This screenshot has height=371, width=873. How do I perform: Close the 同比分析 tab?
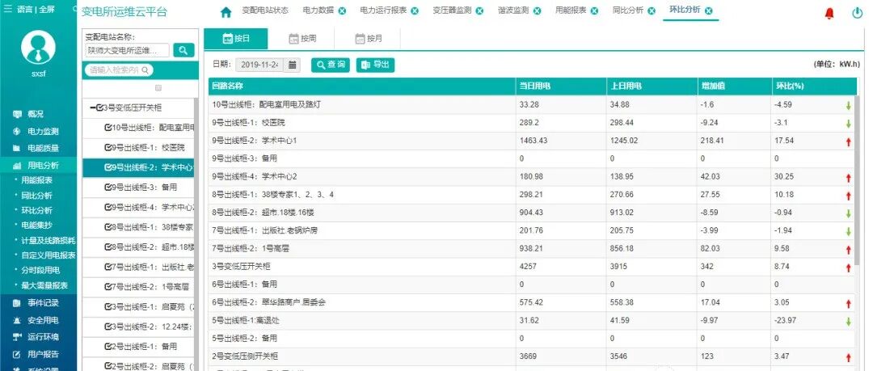[652, 11]
